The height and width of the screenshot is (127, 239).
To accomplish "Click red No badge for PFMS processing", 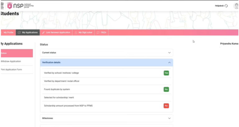I will pyautogui.click(x=166, y=106).
